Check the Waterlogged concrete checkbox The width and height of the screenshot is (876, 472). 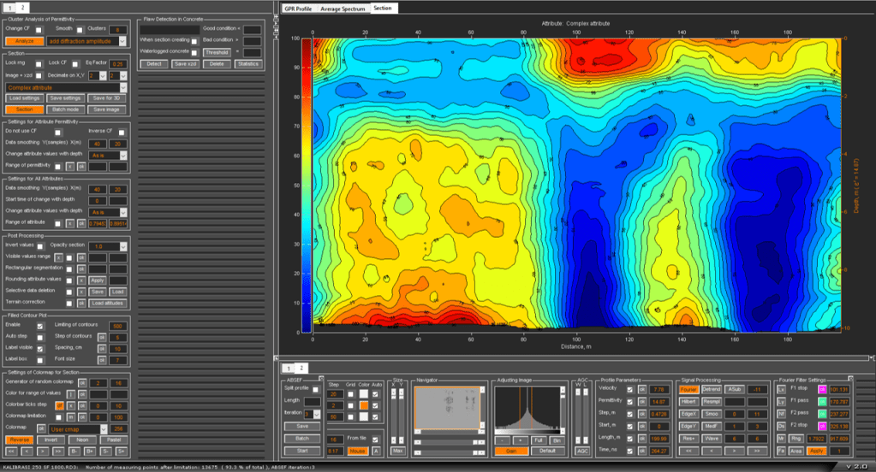pos(194,52)
